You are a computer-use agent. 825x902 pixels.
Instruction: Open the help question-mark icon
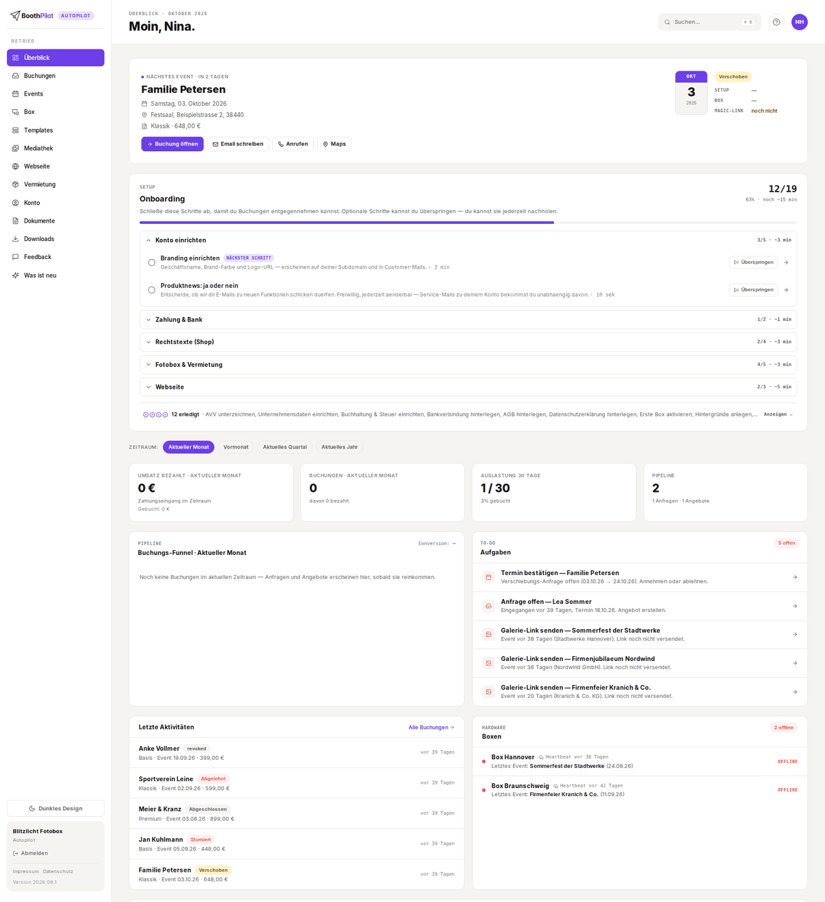pos(776,22)
